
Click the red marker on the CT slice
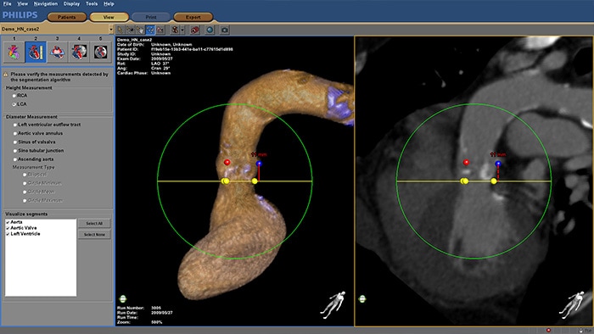click(466, 162)
